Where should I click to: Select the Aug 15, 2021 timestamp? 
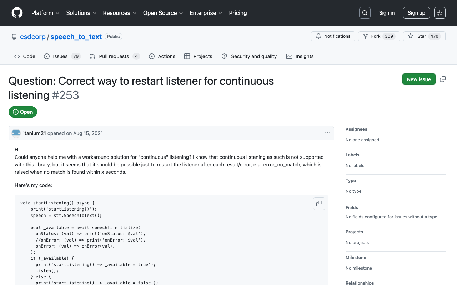(88, 133)
